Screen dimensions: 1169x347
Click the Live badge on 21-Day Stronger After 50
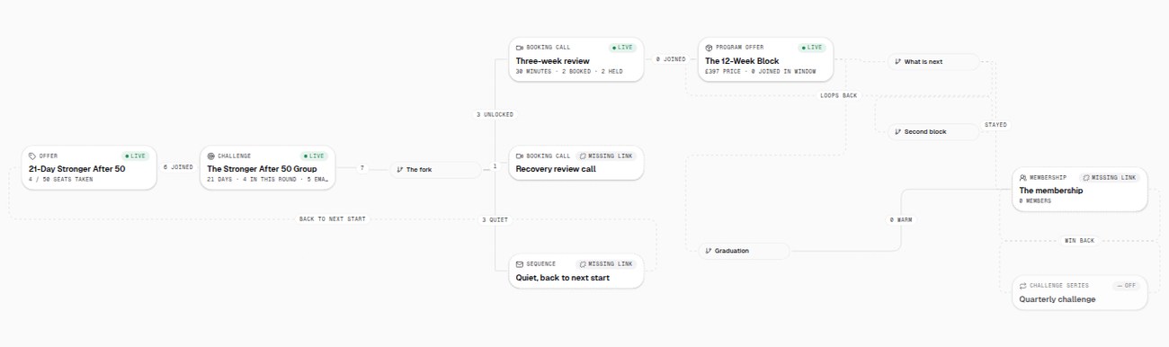(135, 156)
